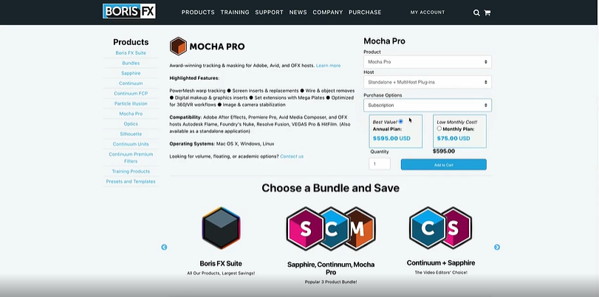
Task: Open the shopping cart icon
Action: (x=487, y=13)
